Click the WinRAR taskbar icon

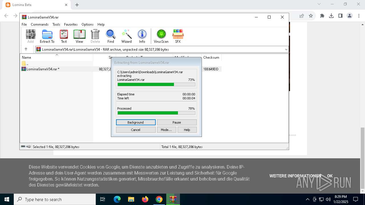point(173,199)
